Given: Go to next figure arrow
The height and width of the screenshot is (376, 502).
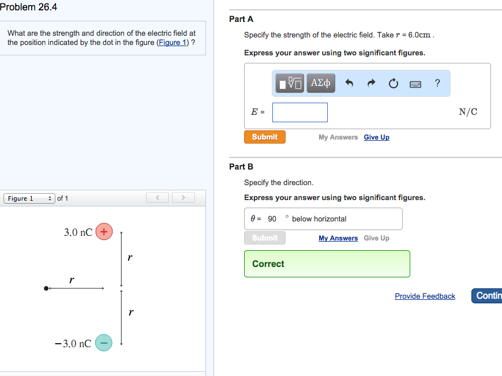Looking at the screenshot, I should (x=183, y=198).
